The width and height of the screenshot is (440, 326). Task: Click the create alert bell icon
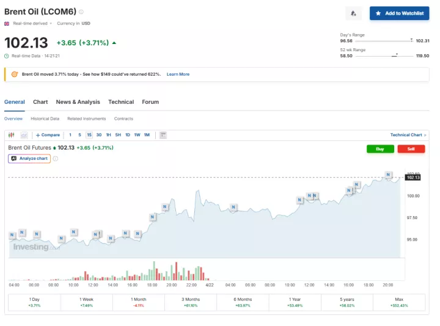pyautogui.click(x=353, y=13)
